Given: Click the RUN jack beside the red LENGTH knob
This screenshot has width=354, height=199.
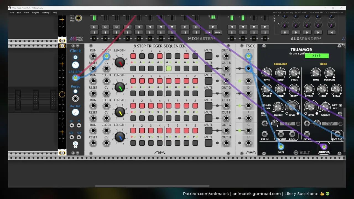Looking at the screenshot, I should pos(93,56).
